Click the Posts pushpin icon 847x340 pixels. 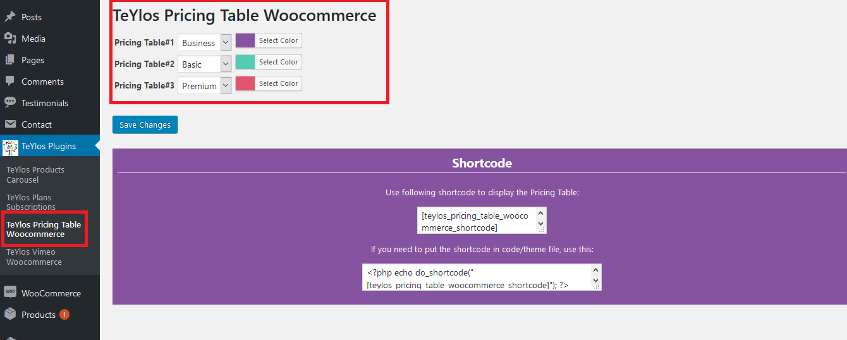(10, 17)
